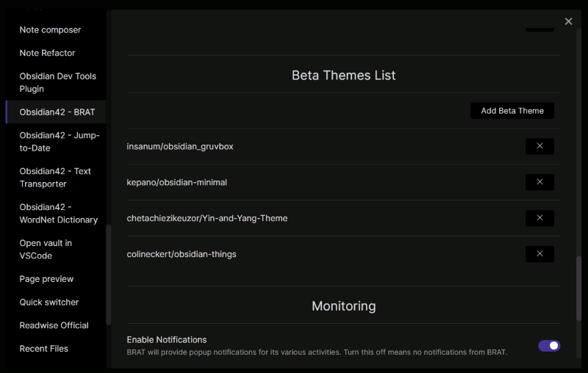This screenshot has height=373, width=588.
Task: Click colineckert/obsidian-things theme name
Action: 182,254
